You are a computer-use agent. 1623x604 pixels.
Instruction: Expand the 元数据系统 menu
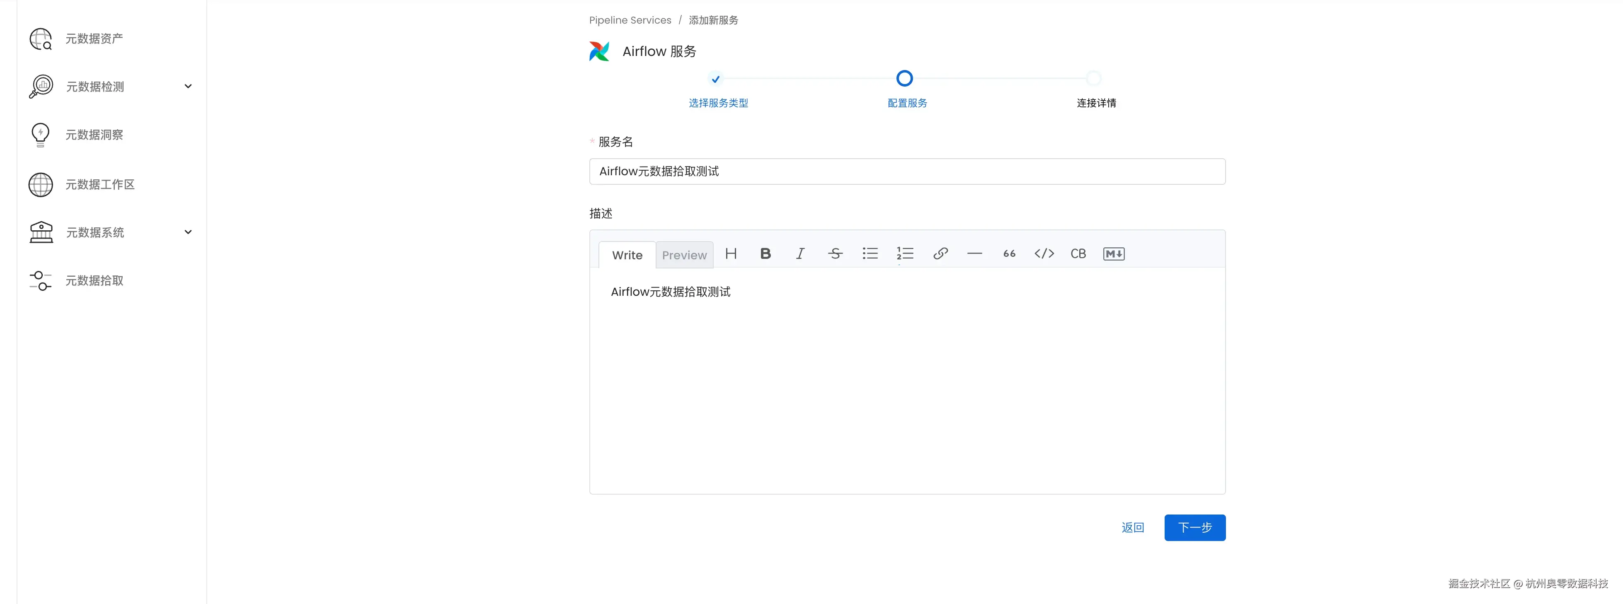point(188,232)
